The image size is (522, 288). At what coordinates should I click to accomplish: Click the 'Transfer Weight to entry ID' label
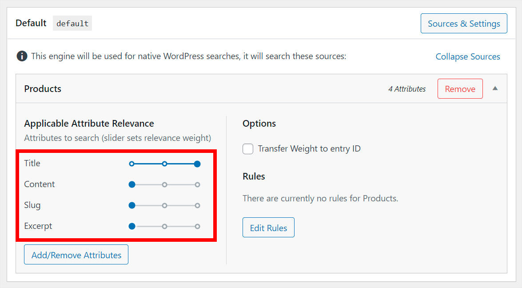309,148
